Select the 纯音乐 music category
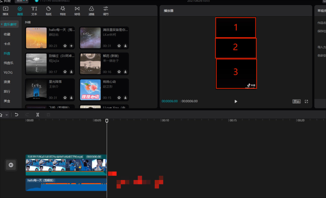The height and width of the screenshot is (198, 326). tap(8, 63)
